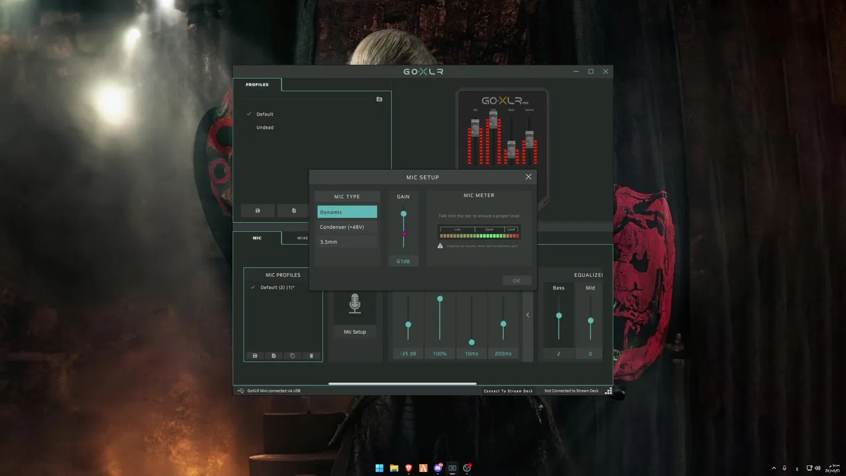Open the Windows Start menu
Image resolution: width=846 pixels, height=476 pixels.
(x=379, y=468)
